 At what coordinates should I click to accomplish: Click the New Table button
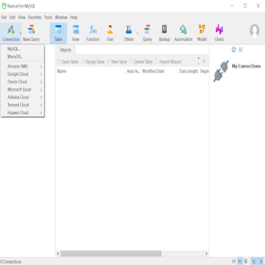117,62
